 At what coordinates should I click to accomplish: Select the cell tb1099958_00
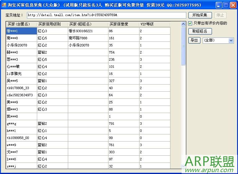21,138
